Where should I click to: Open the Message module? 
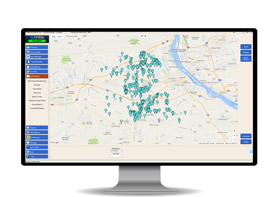click(37, 143)
